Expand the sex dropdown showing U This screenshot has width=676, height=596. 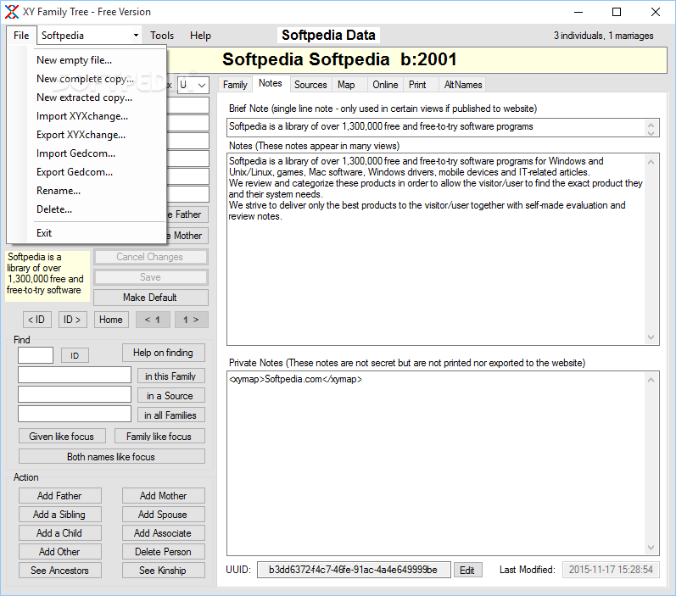(201, 85)
